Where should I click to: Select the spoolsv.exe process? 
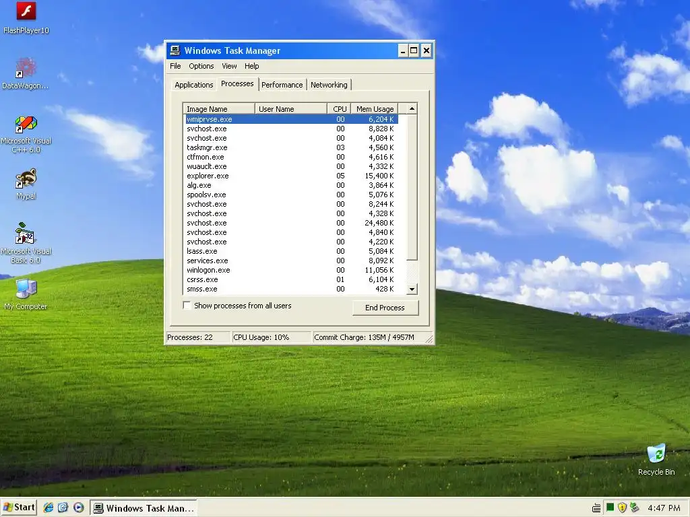(291, 195)
